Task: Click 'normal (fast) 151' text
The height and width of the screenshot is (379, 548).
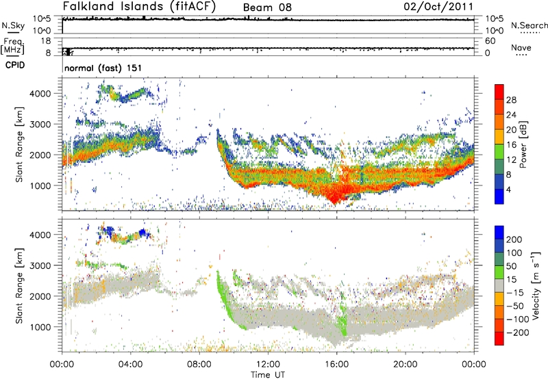Action: point(103,68)
